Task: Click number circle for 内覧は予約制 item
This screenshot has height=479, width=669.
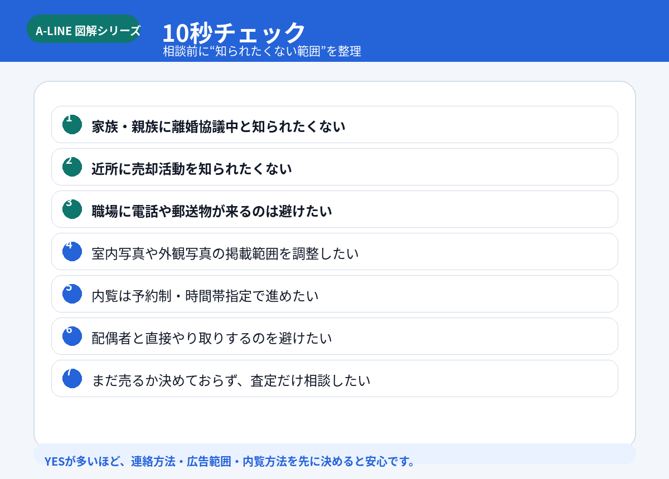Action: tap(72, 294)
